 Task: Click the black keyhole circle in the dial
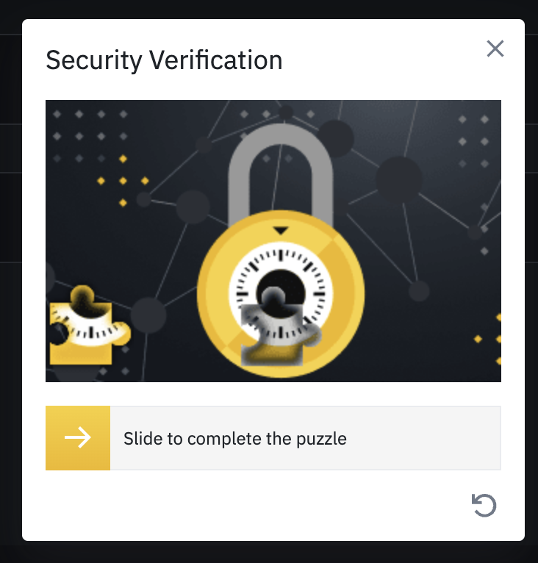pyautogui.click(x=280, y=284)
